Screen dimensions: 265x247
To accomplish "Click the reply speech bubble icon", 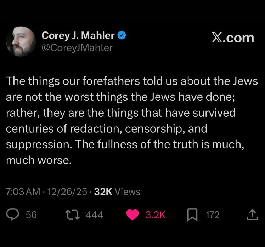I will (13, 214).
